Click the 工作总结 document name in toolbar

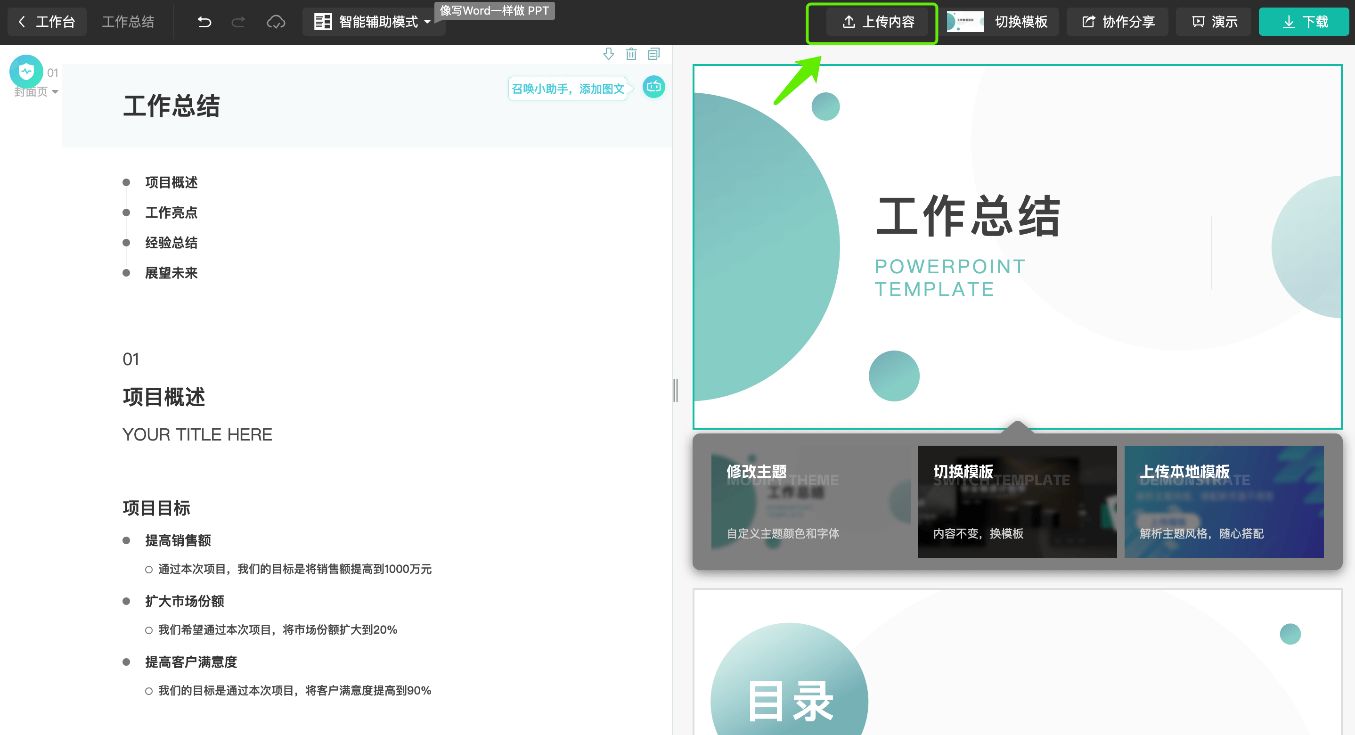tap(128, 22)
